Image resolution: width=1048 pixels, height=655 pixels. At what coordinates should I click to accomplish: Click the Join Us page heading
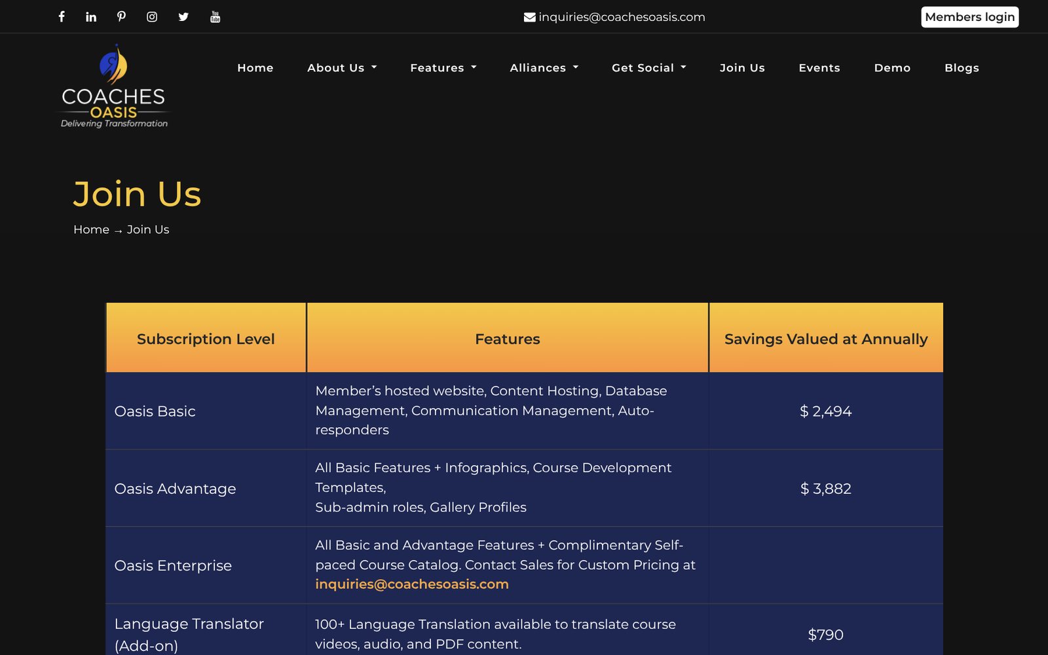(x=138, y=194)
